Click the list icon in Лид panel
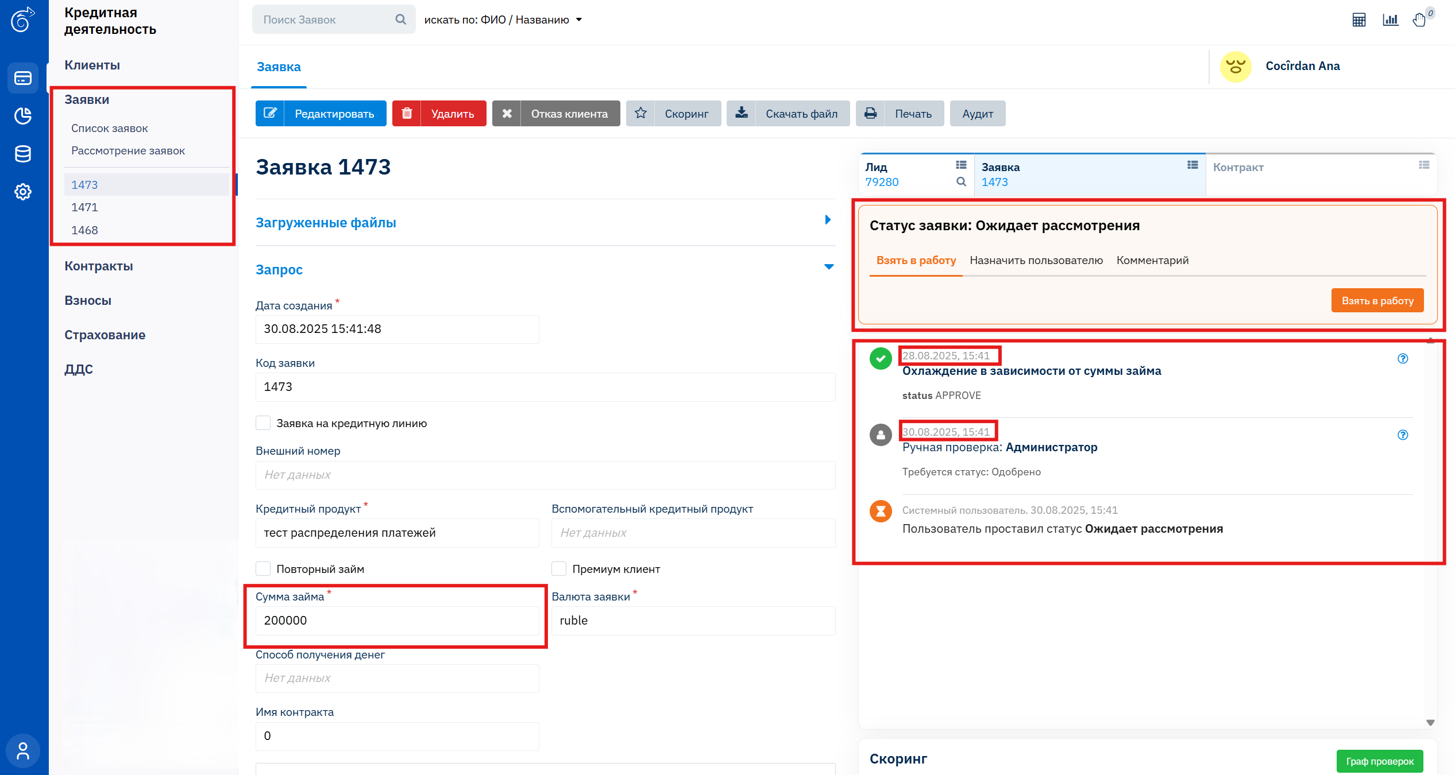Image resolution: width=1455 pixels, height=775 pixels. 961,165
